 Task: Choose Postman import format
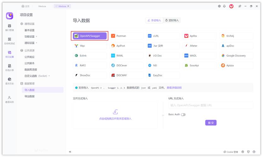click(126, 36)
